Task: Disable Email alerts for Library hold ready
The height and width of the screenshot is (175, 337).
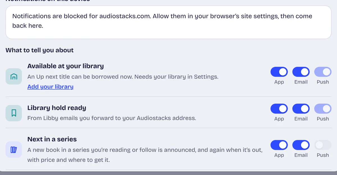Action: click(301, 109)
